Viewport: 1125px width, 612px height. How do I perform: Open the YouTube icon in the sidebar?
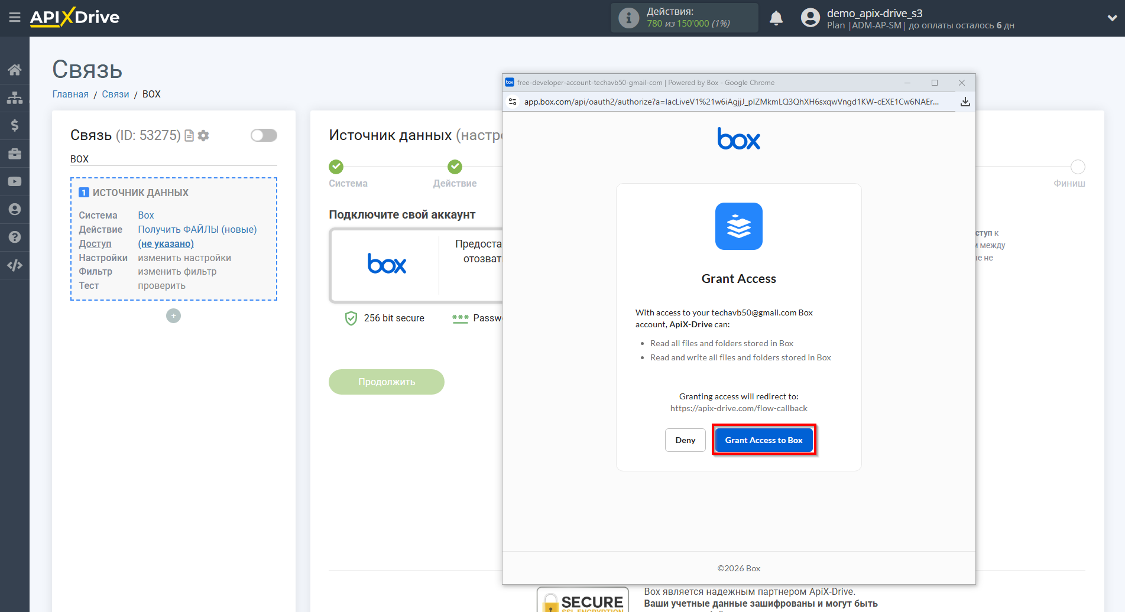tap(15, 181)
